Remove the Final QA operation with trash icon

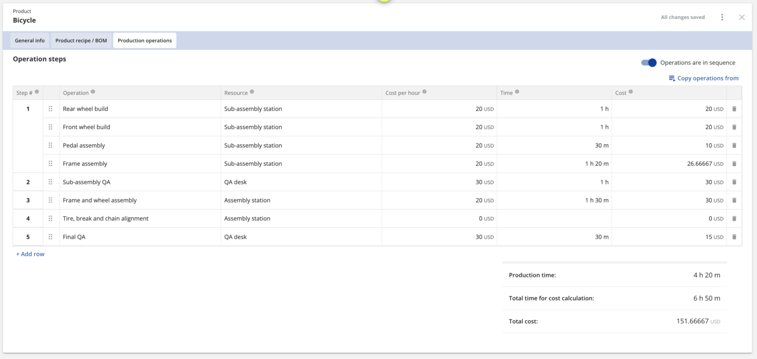click(734, 237)
